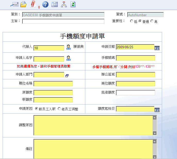Click the red paperclip attachment icon
The height and width of the screenshot is (159, 177).
(33, 4)
